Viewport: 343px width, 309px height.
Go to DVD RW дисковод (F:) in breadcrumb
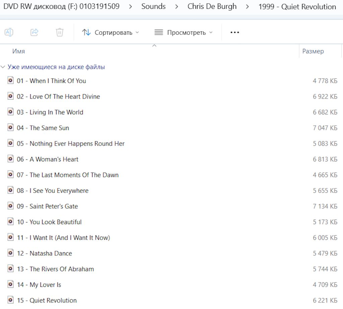pyautogui.click(x=62, y=6)
